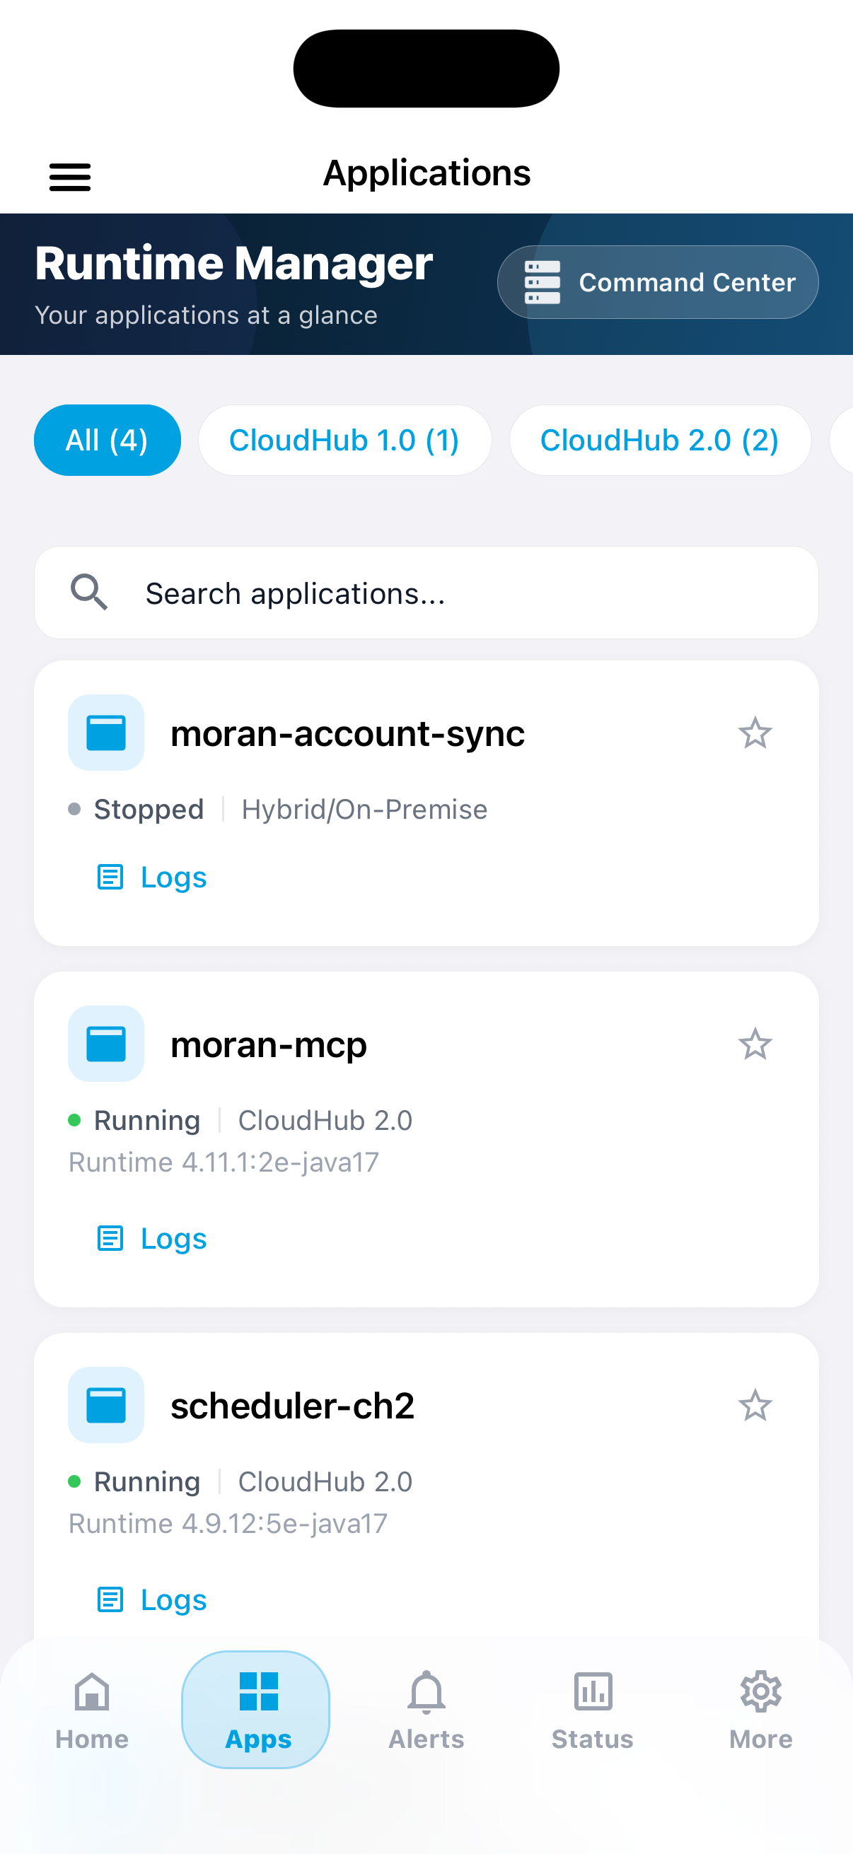Image resolution: width=853 pixels, height=1854 pixels.
Task: Open the Alerts tab
Action: coord(426,1709)
